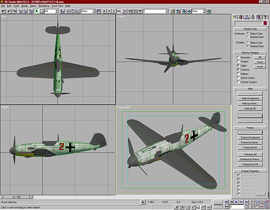The image size is (270, 210).
Task: Toggle the Angle Snap icon
Action: (x=198, y=207)
